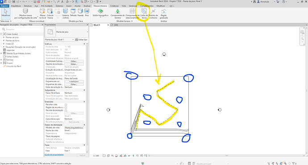This screenshot has width=308, height=165.
Task: Expand Tabelas/Quantidades node in browser
Action: coord(1,54)
